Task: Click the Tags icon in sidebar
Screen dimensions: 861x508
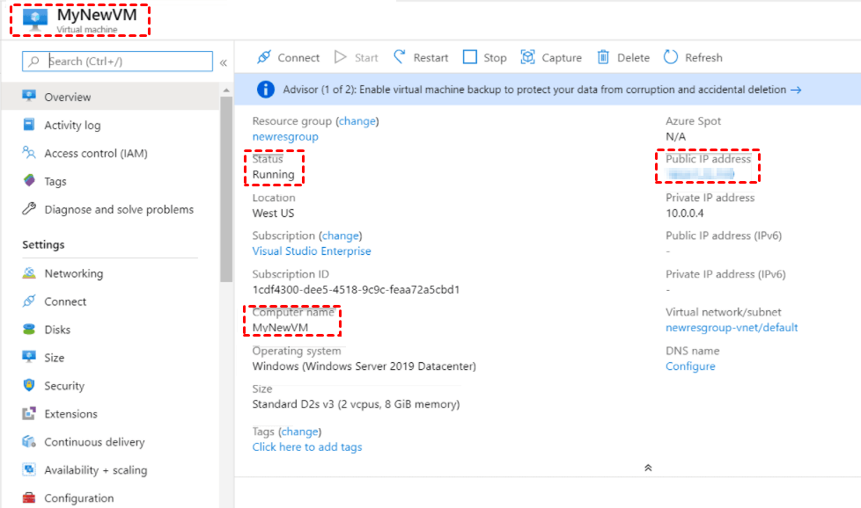Action: click(29, 181)
